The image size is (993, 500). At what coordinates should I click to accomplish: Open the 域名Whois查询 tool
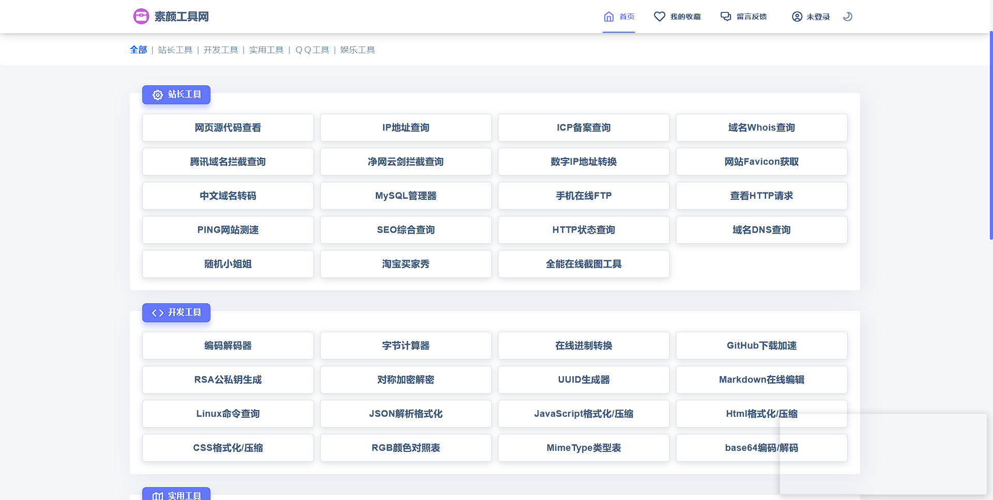762,128
